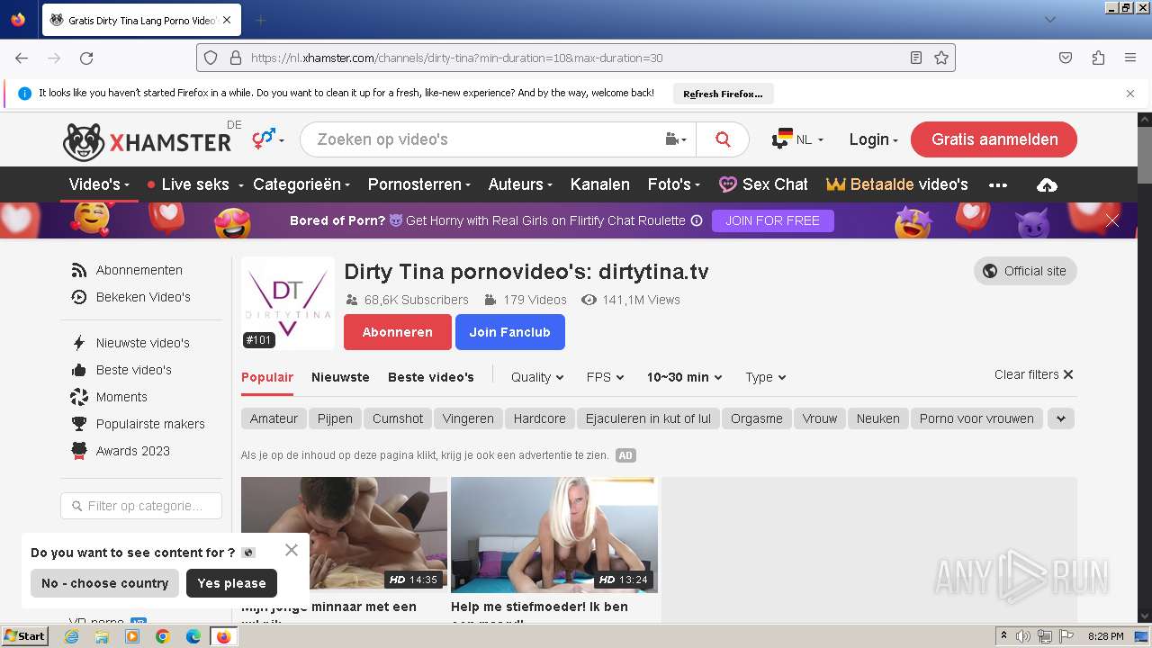Click the volume speaker tray icon
1152x648 pixels.
(x=1022, y=636)
